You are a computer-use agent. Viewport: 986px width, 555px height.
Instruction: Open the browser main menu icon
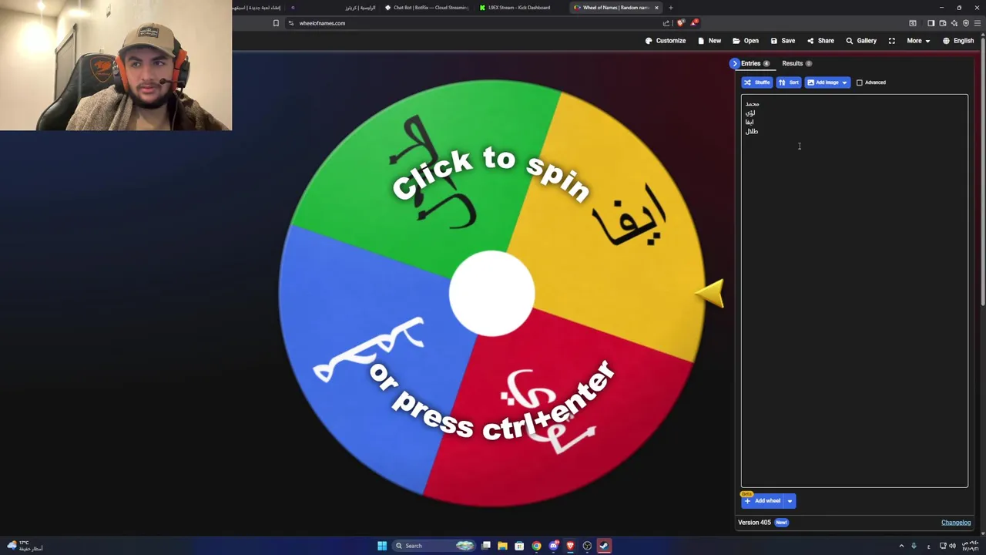pyautogui.click(x=978, y=23)
